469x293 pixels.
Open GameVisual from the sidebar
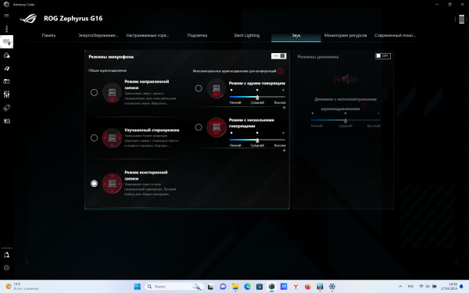pos(6,69)
